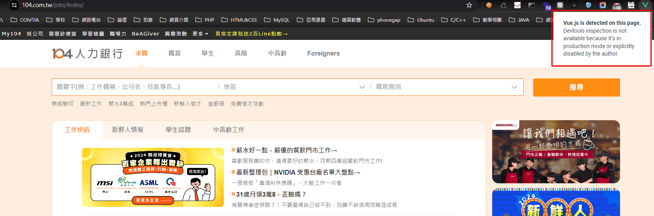Click the 無經驗可 quick filter
Screen dimensions: 654x216
62,104
